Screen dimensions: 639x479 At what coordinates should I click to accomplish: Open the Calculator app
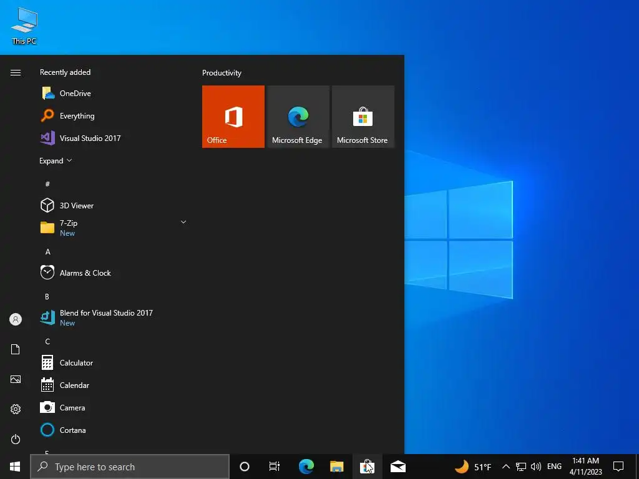point(114,362)
